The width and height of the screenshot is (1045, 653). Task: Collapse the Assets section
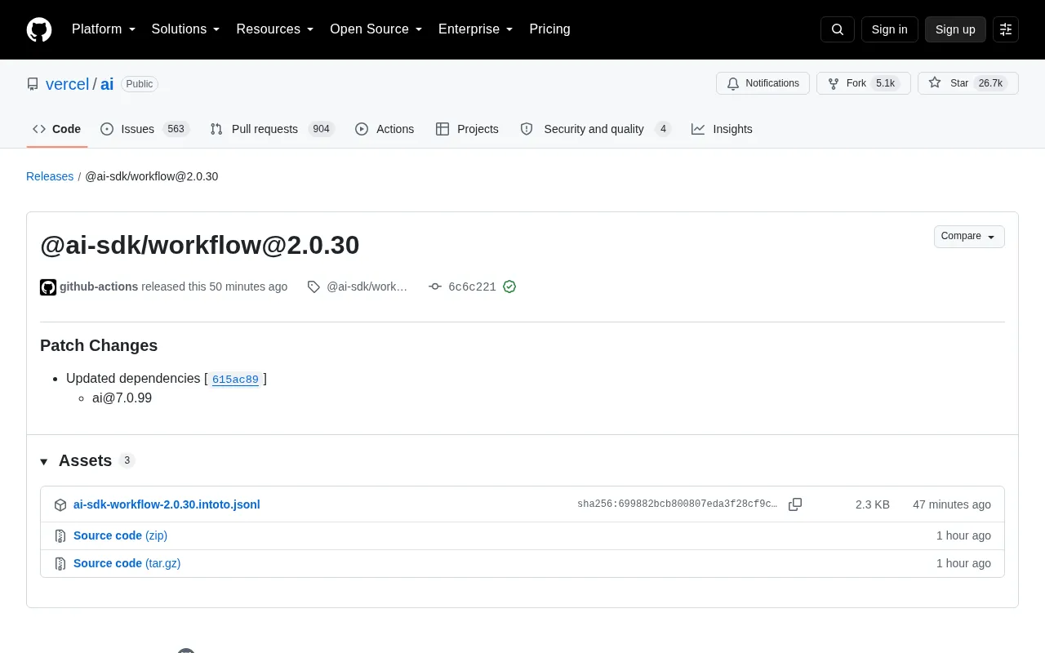coord(76,460)
